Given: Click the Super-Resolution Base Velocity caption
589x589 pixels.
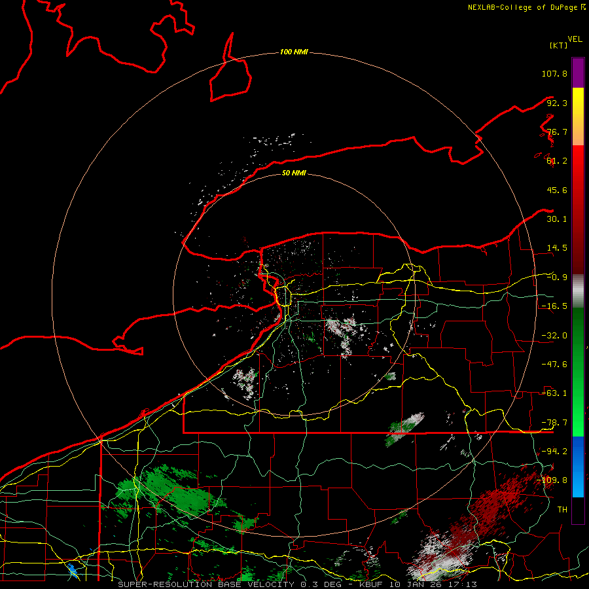Looking at the screenshot, I should (x=298, y=584).
